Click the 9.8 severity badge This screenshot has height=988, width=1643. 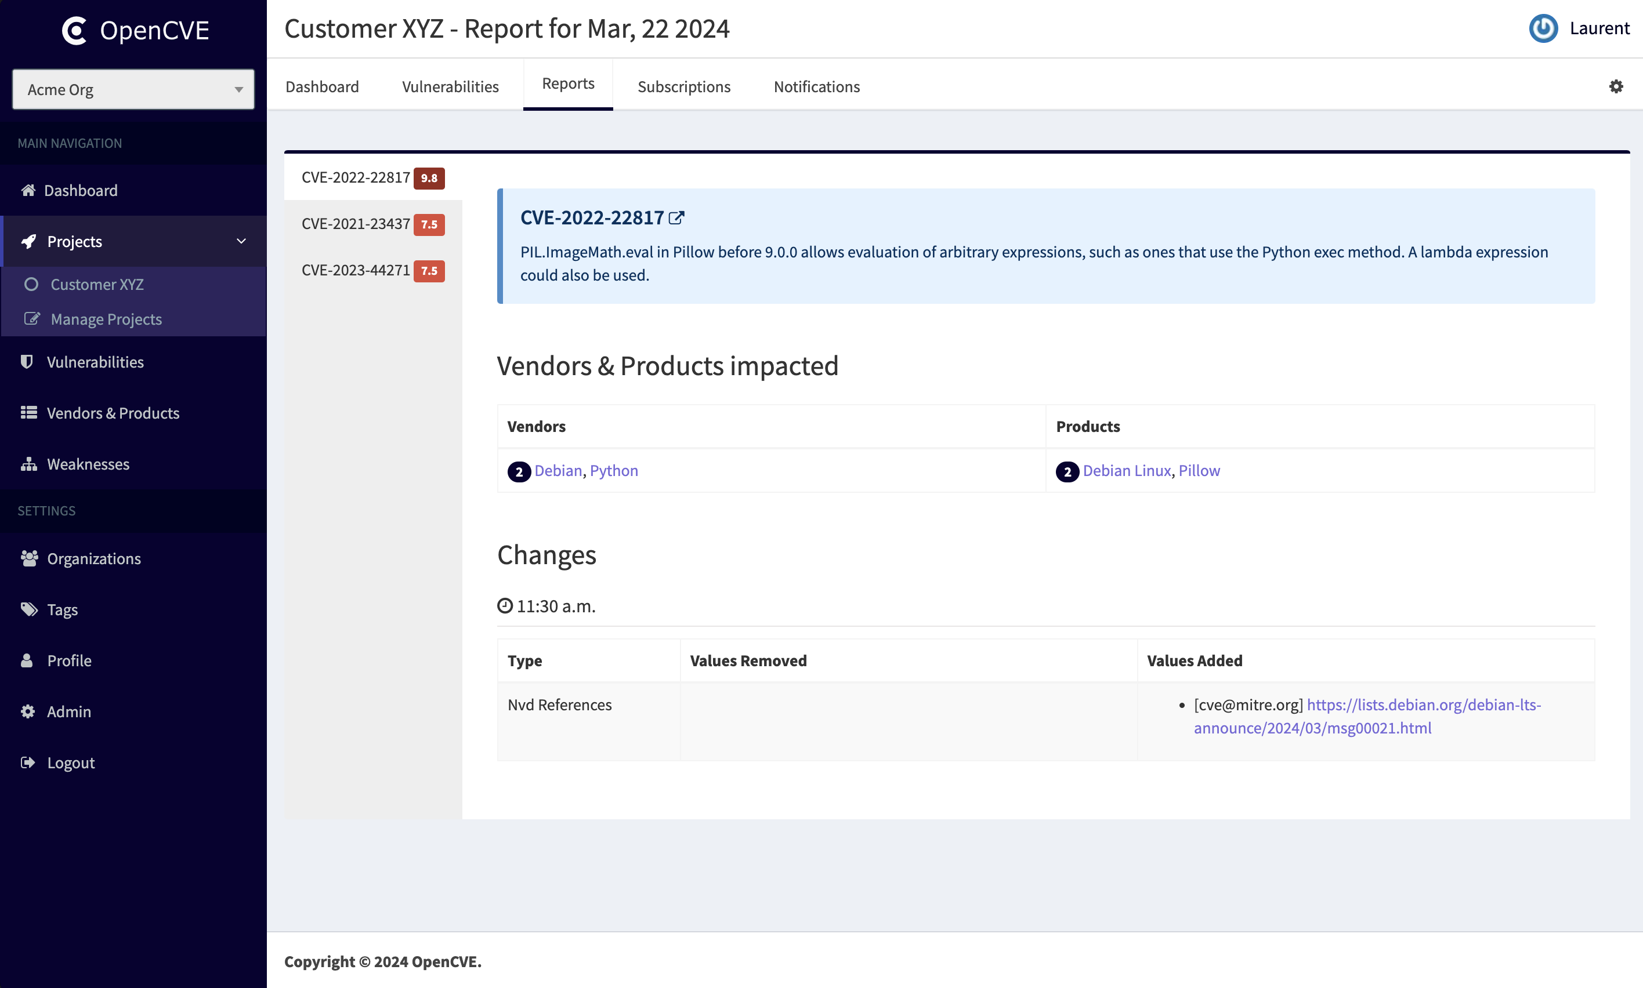[429, 178]
